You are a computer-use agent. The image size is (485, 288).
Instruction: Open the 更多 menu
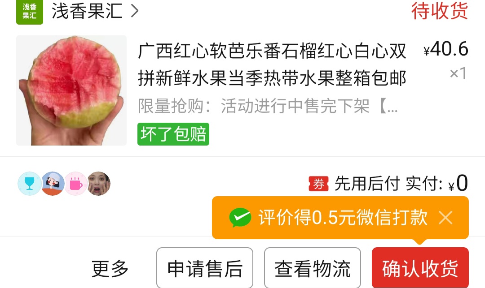pos(110,269)
